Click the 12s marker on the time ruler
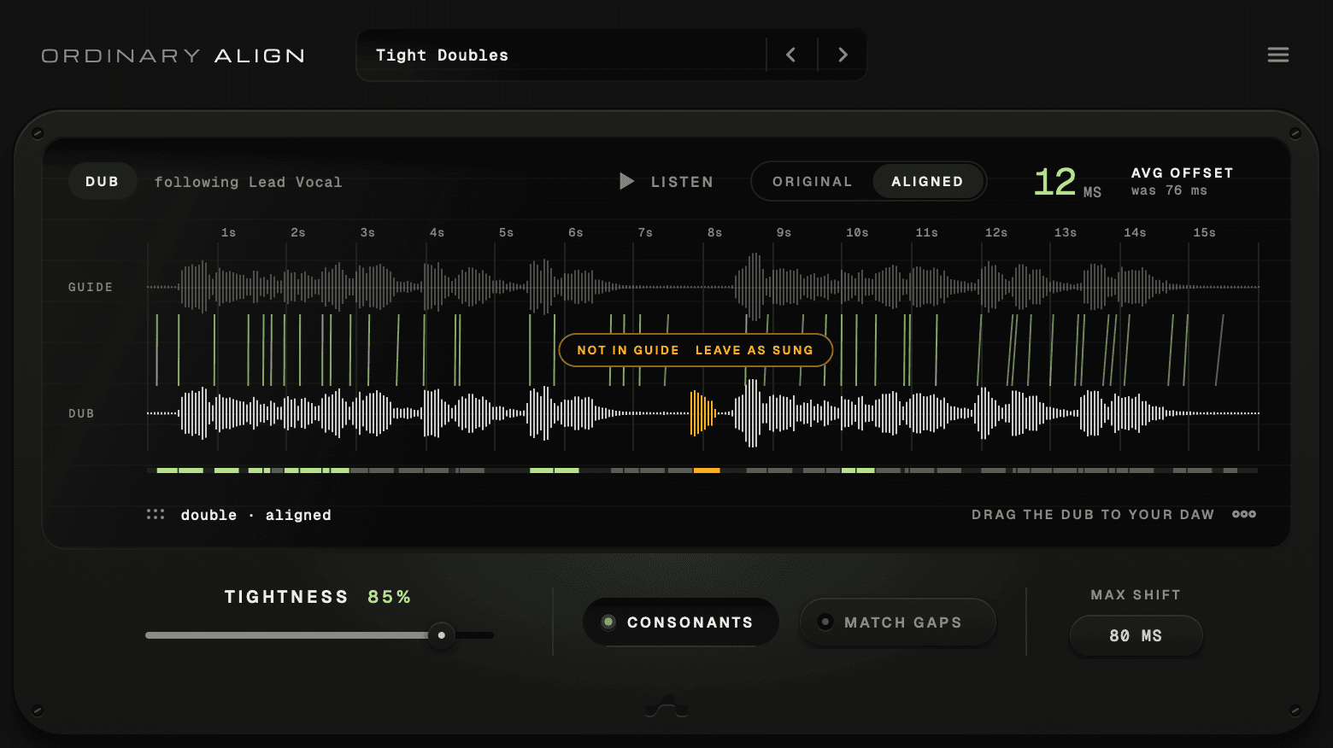 [x=995, y=232]
